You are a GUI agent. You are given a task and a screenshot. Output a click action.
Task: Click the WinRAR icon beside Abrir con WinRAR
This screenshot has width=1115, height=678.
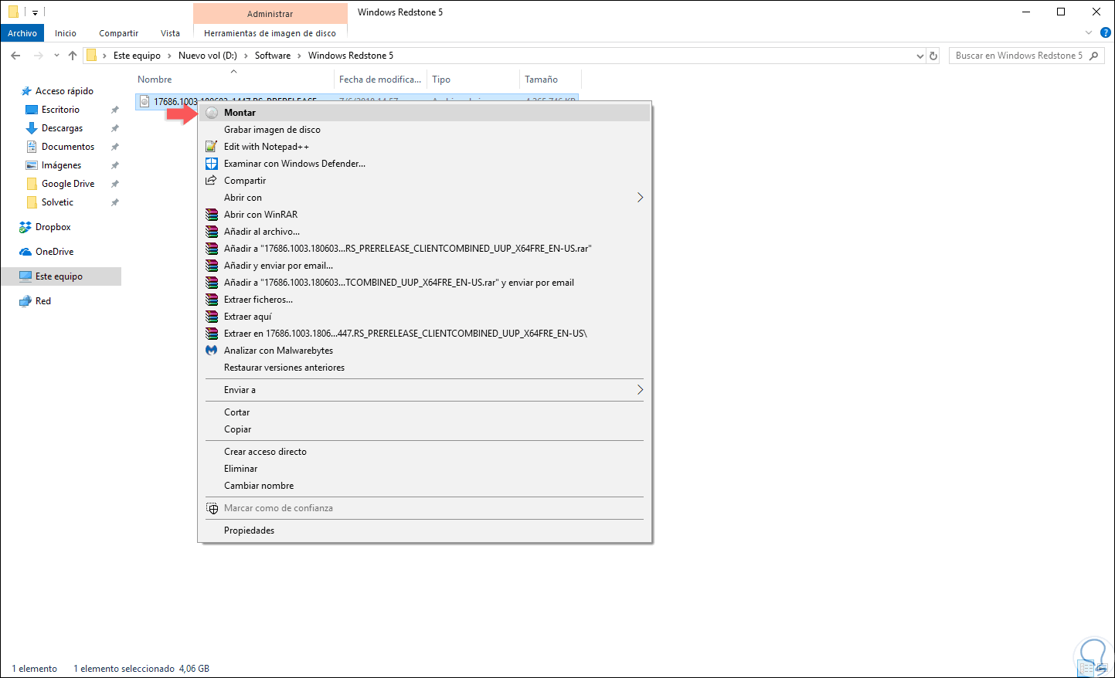(x=212, y=215)
